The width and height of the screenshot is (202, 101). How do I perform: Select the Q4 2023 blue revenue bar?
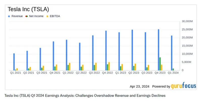(x=158, y=50)
